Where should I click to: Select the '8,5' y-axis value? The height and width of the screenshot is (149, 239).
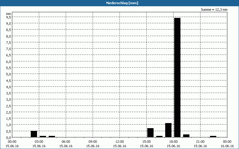pyautogui.click(x=8, y=30)
